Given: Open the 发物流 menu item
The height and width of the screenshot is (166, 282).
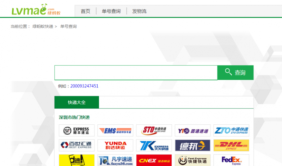Looking at the screenshot, I should pos(139,11).
